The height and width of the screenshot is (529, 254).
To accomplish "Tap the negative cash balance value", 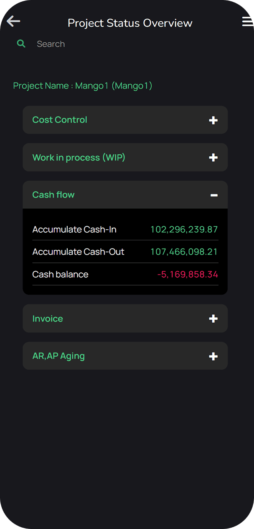I will pos(188,275).
